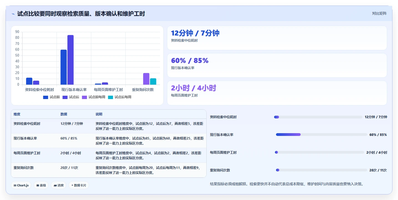Click the 60% / 85% data card

(277, 65)
